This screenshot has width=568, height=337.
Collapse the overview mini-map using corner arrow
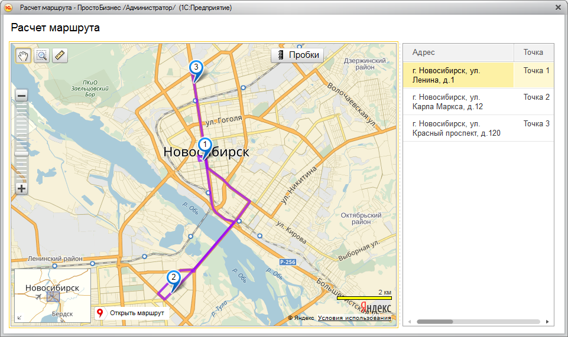coord(20,318)
